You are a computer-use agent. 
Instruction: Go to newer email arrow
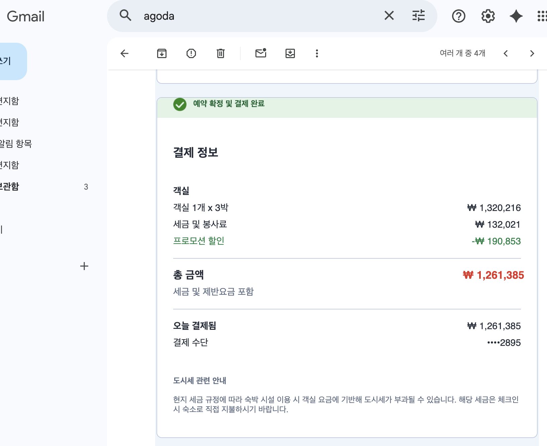[506, 53]
